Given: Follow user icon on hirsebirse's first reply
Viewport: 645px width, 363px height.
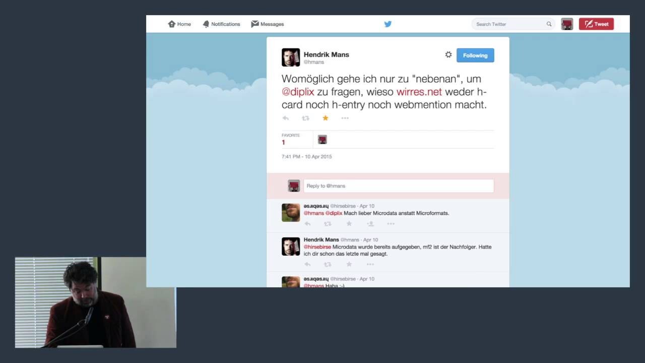Looking at the screenshot, I should [x=370, y=224].
